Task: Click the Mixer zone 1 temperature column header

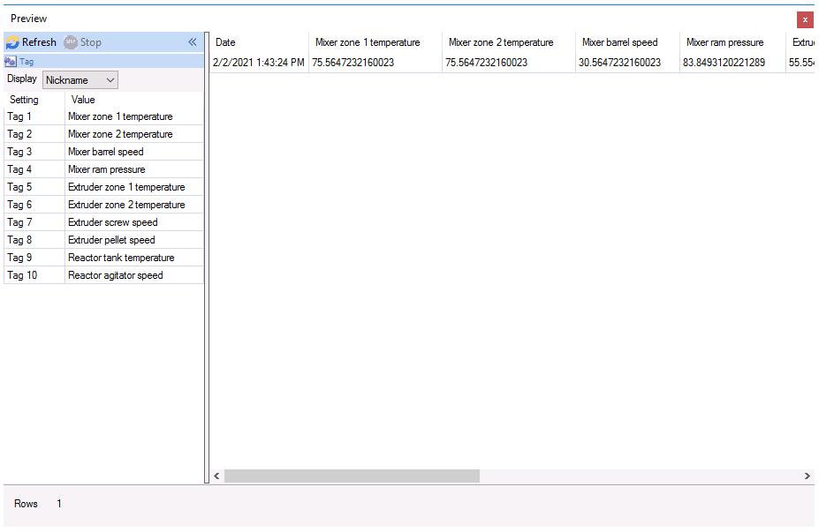Action: point(375,42)
